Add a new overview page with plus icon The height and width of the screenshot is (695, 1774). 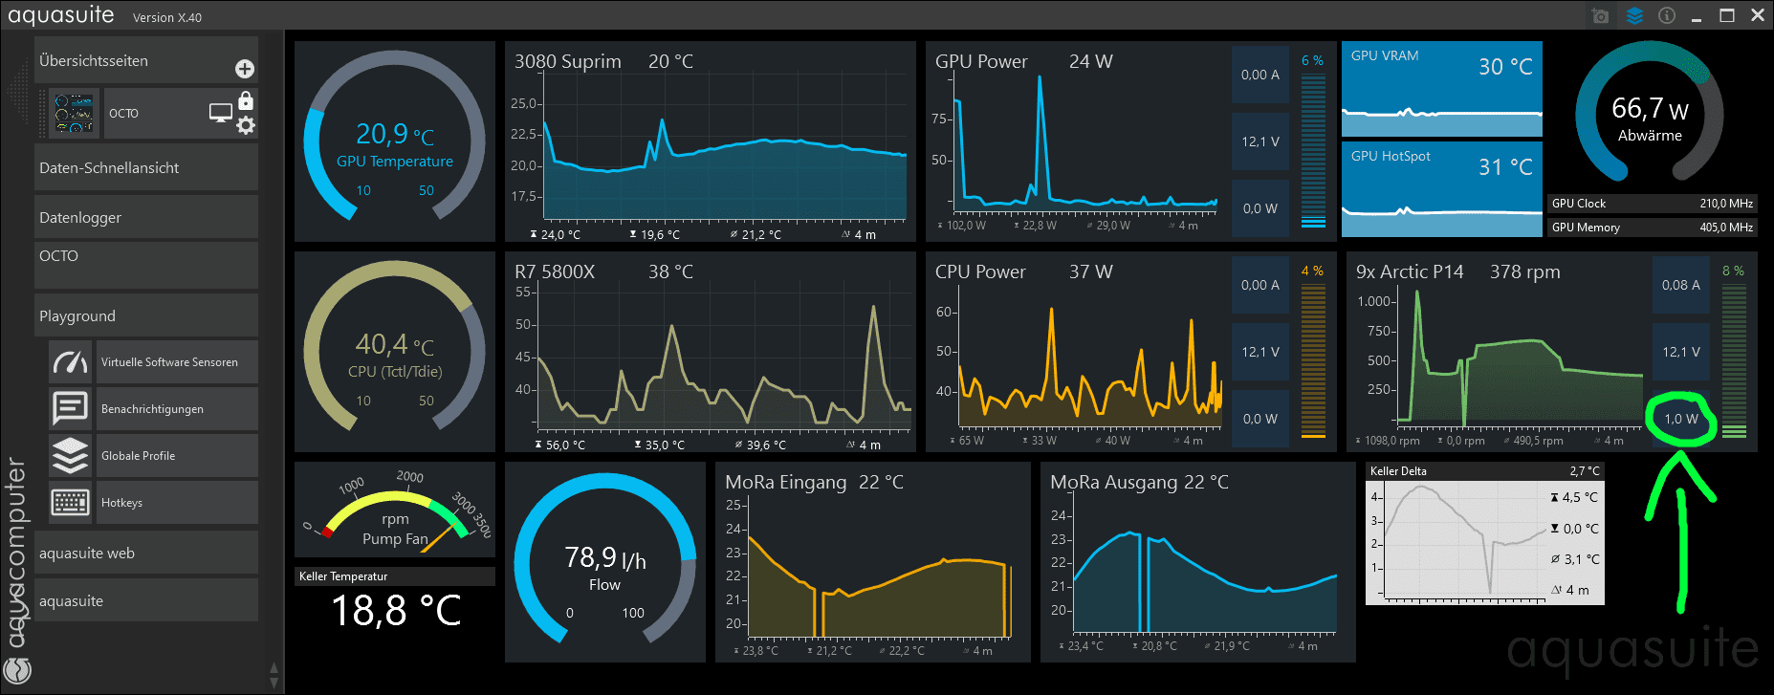(x=245, y=69)
